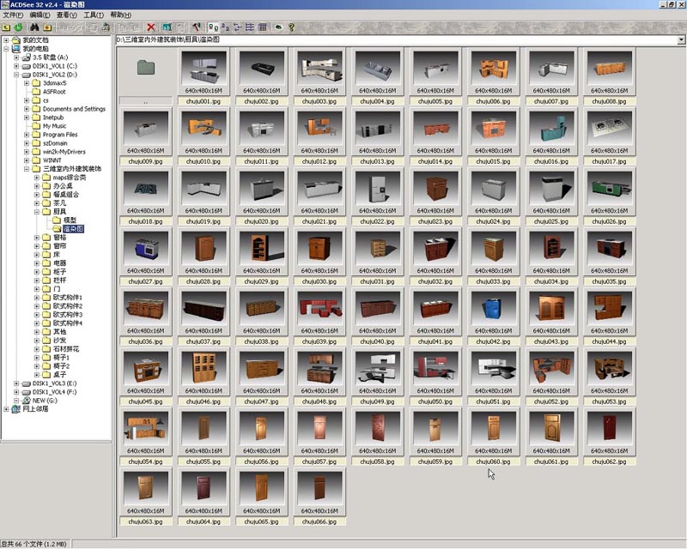Expand the DISK1_VOL1 (C:) drive node
Screen dimensions: 687x549
click(17, 65)
